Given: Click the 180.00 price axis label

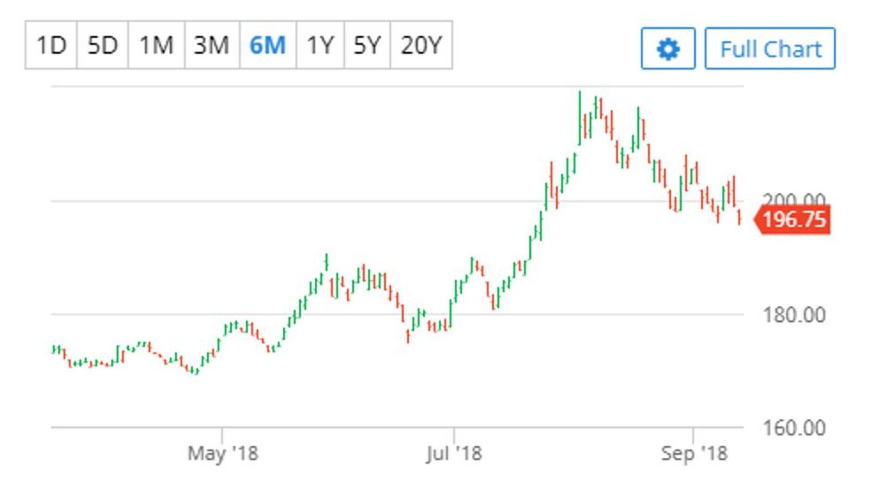Looking at the screenshot, I should point(794,315).
